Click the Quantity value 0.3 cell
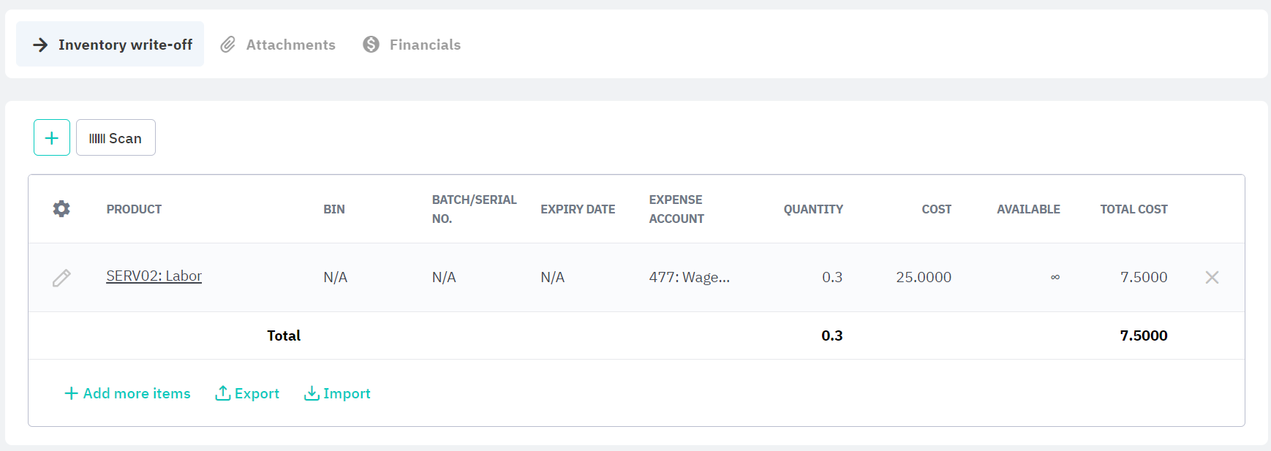The height and width of the screenshot is (451, 1271). point(832,277)
